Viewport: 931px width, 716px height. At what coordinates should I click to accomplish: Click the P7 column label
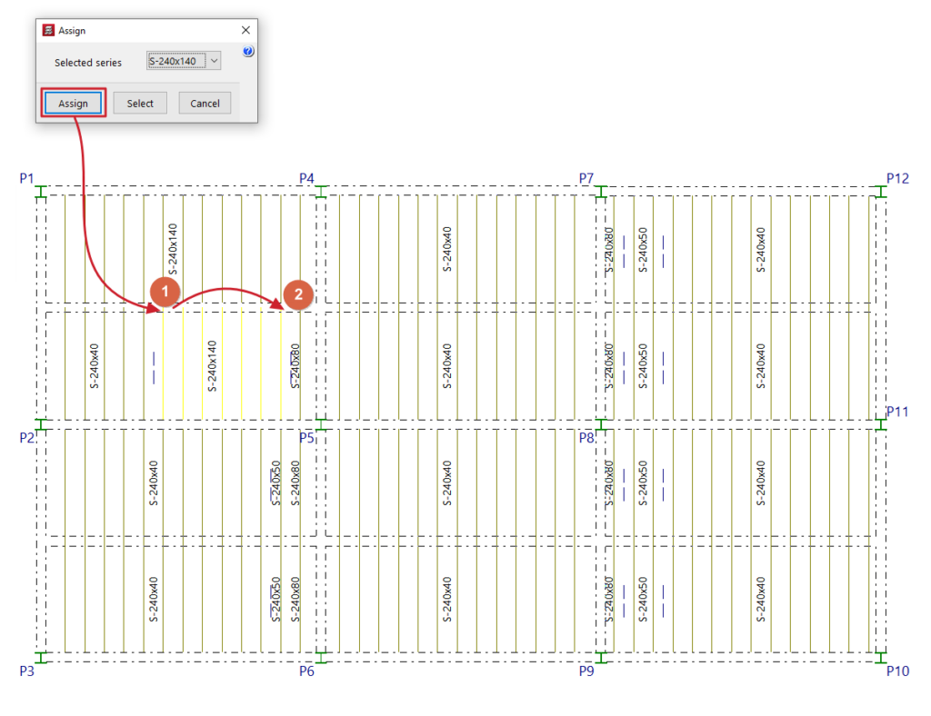tap(586, 178)
